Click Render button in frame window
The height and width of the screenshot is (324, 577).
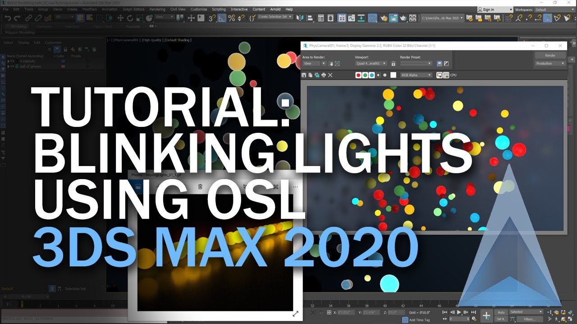[x=550, y=55]
